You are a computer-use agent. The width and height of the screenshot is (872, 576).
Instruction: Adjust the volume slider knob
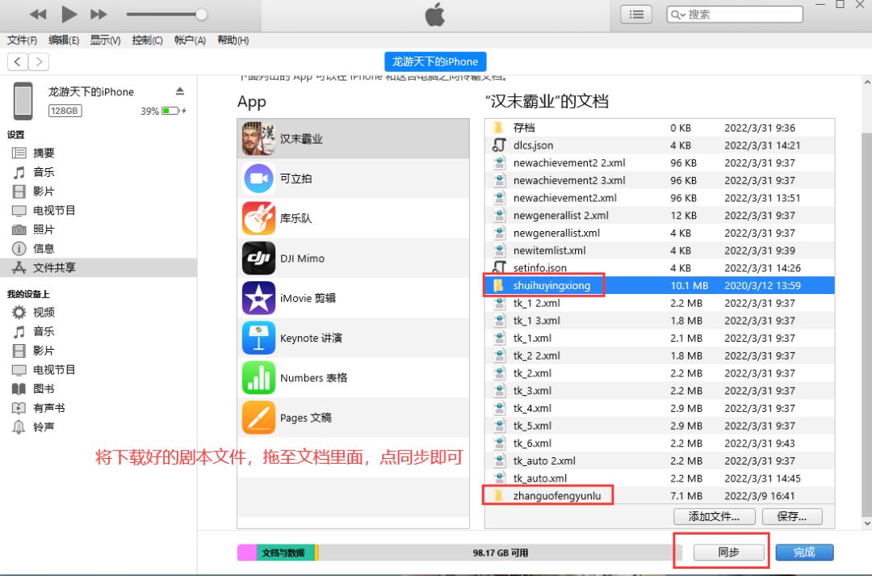(x=201, y=15)
